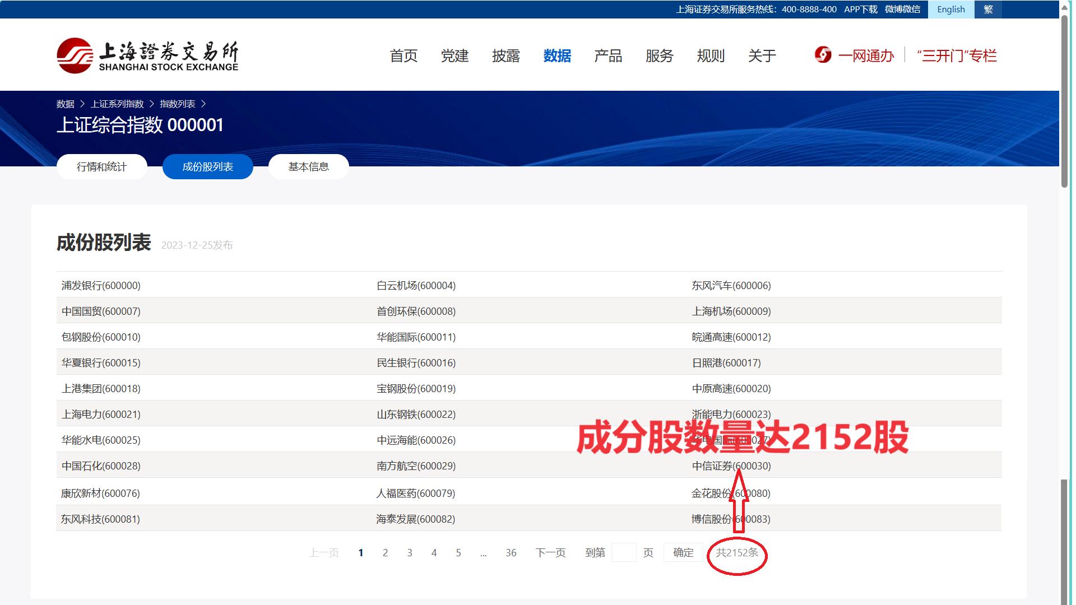The image size is (1076, 605).
Task: Open 微博微信 social media link
Action: pos(903,9)
